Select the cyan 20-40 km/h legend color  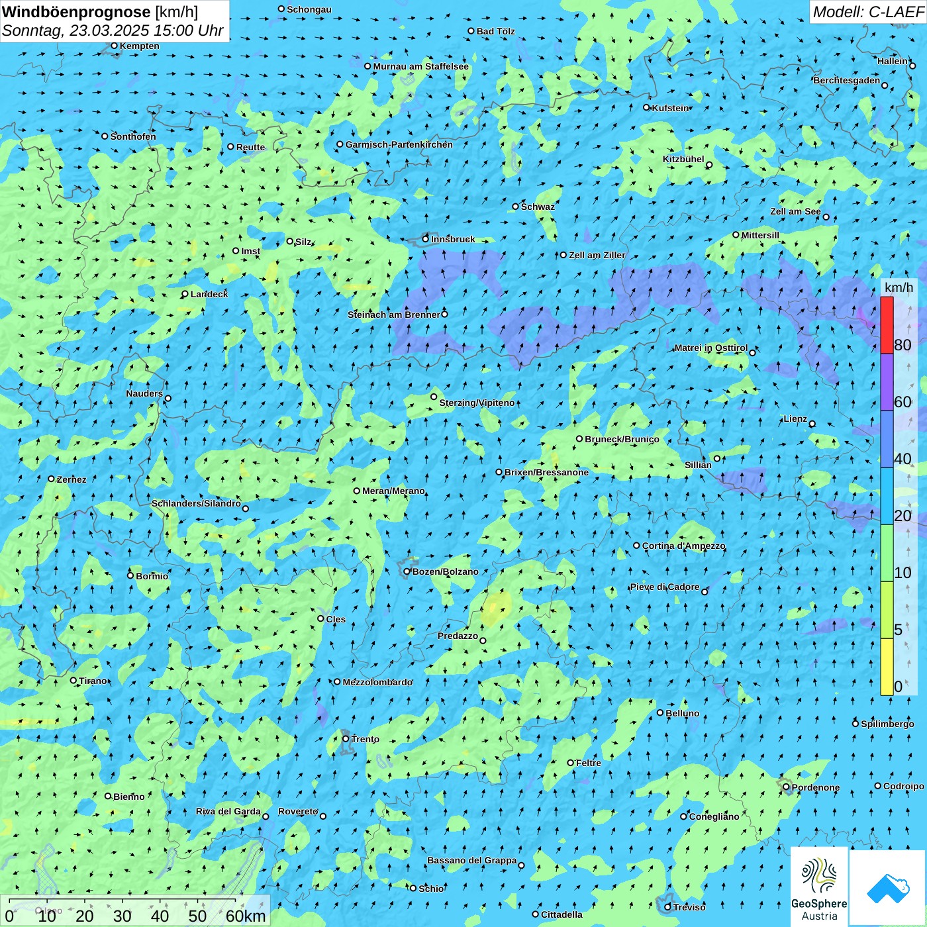coord(887,496)
